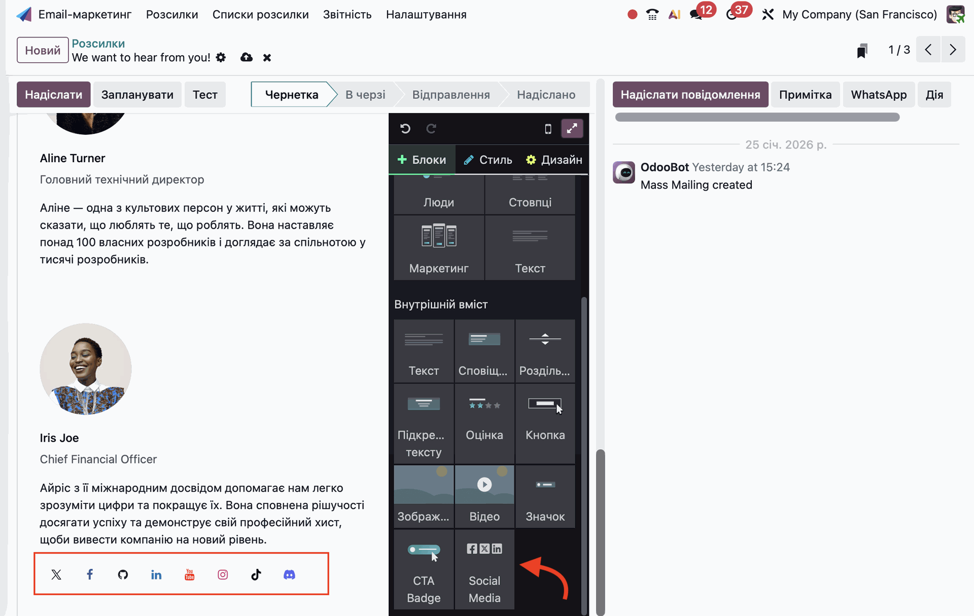Viewport: 974px width, 616px height.
Task: Click the Discord social icon
Action: (x=289, y=574)
